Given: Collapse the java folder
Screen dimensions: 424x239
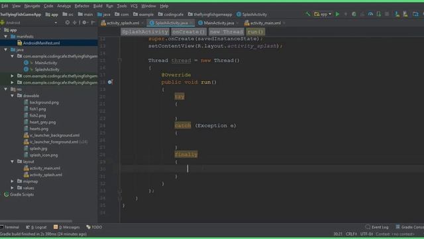Looking at the screenshot, I should pyautogui.click(x=6, y=50).
